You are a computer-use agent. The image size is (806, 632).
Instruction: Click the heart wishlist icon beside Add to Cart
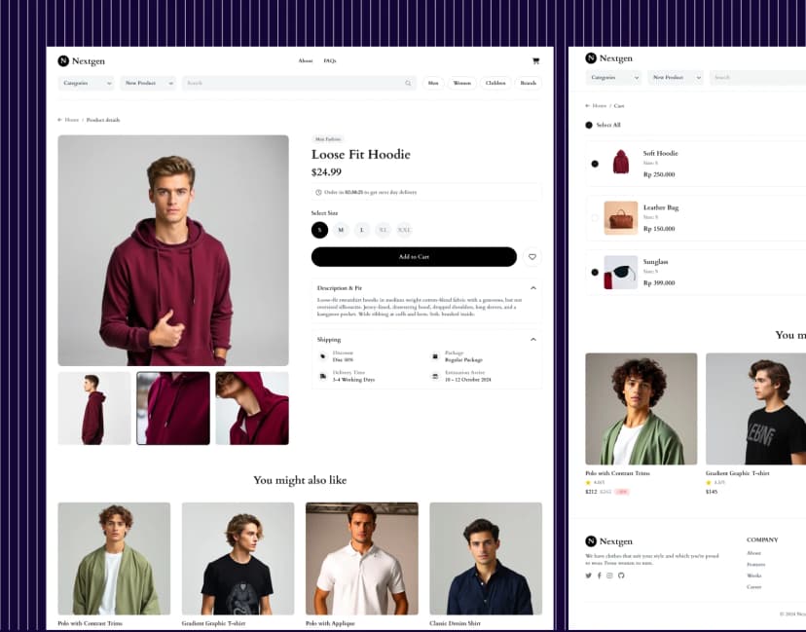coord(532,257)
